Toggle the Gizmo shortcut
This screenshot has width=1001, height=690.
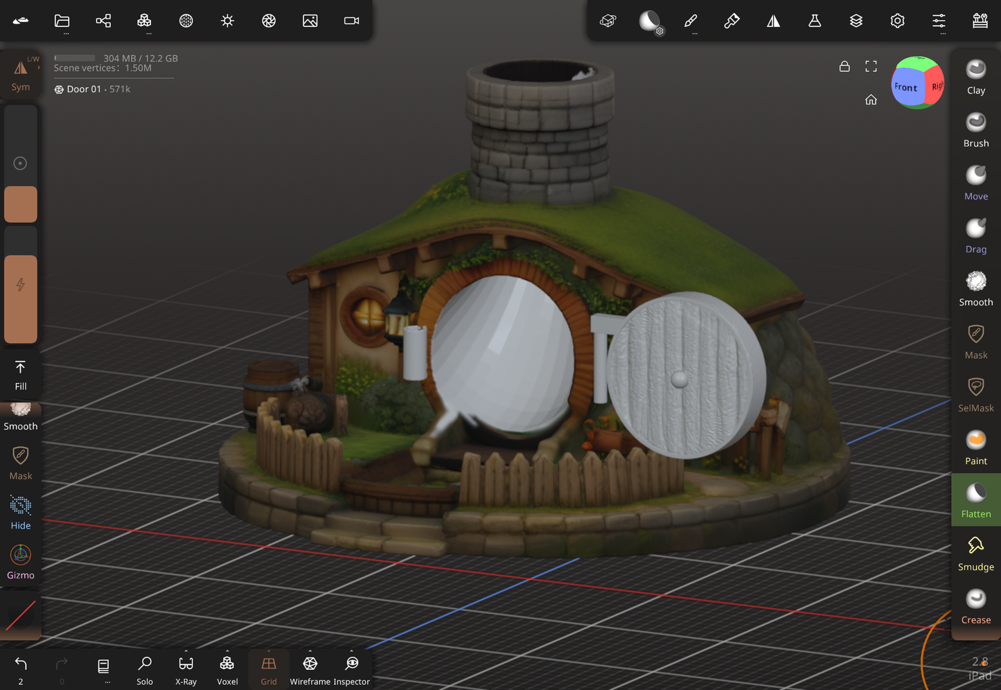(21, 562)
